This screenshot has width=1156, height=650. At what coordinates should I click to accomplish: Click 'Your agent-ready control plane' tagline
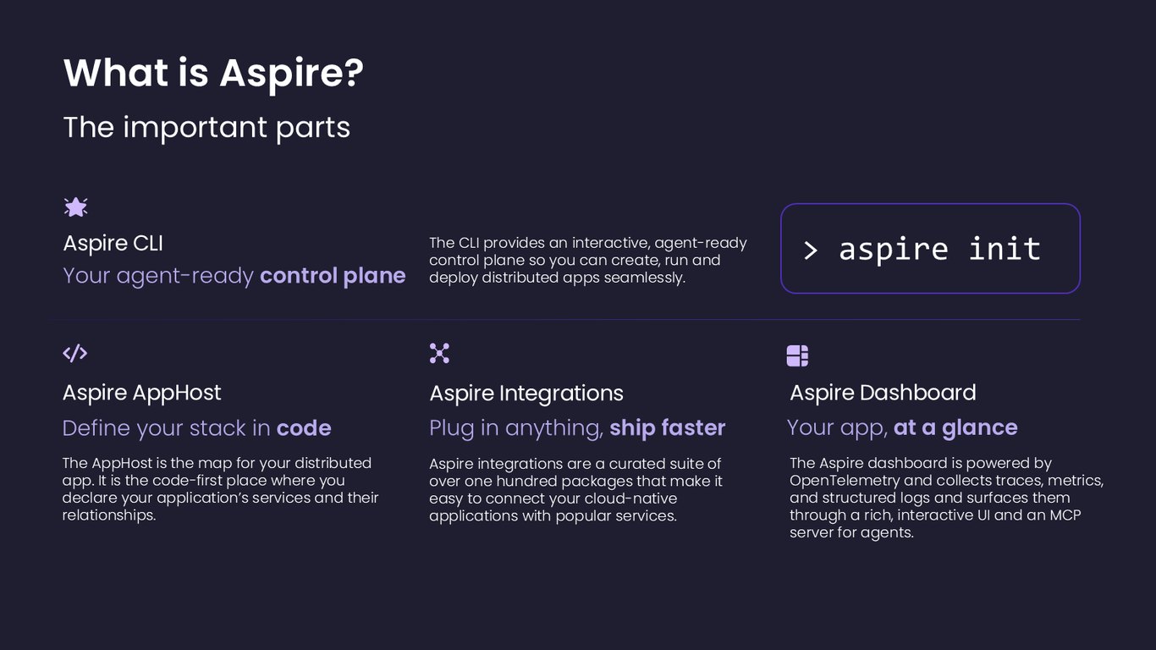point(234,276)
